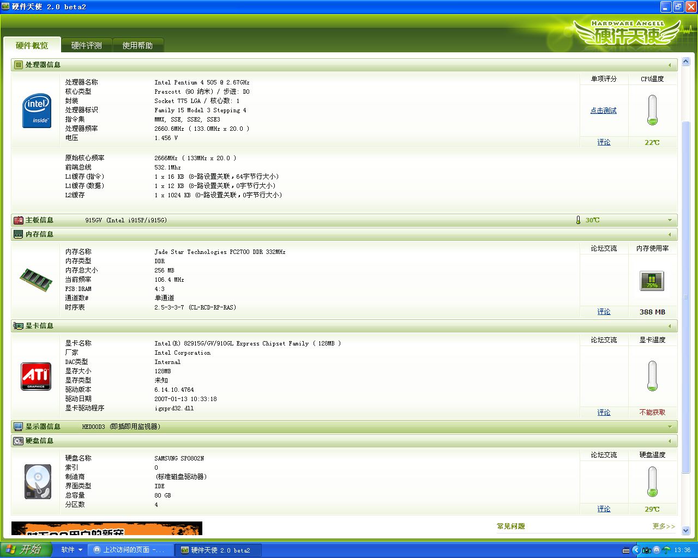Click the motherboard temperature 30℃ value
Screen dimensions: 698x558
(x=592, y=220)
